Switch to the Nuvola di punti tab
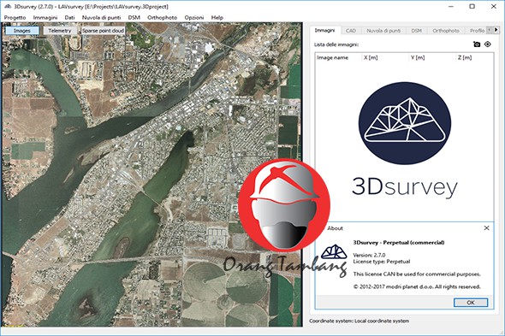Viewport: 505px width, 336px height. (383, 31)
